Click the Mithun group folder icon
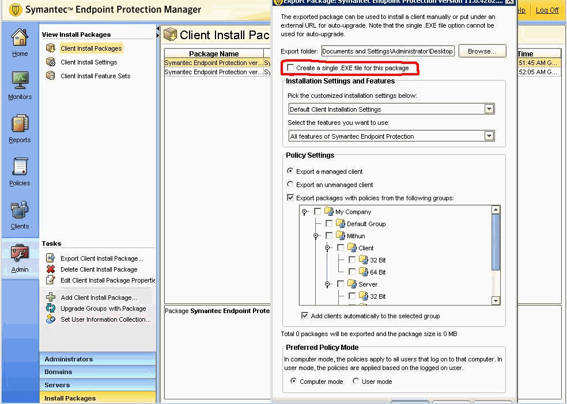This screenshot has height=404, width=567. [x=341, y=235]
